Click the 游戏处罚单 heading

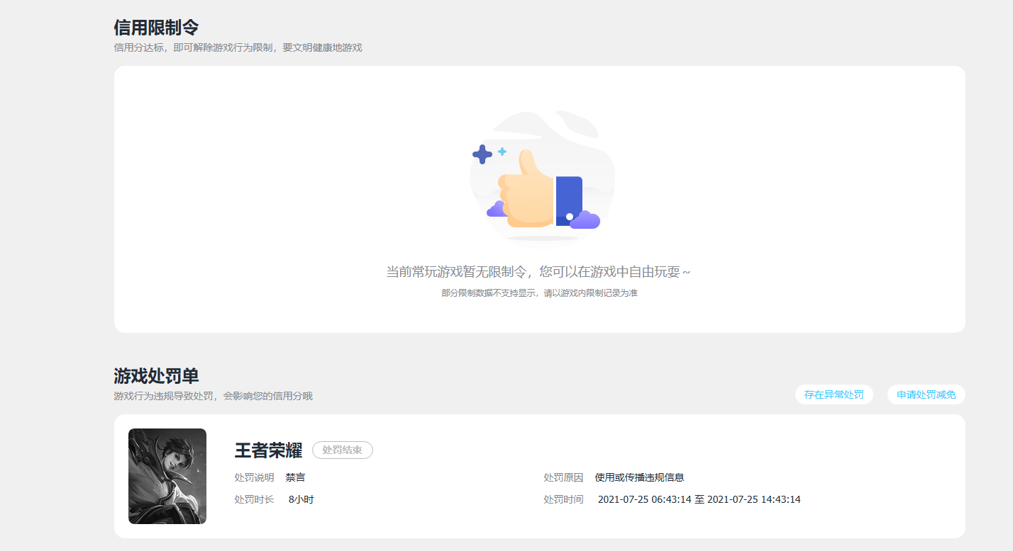(156, 376)
